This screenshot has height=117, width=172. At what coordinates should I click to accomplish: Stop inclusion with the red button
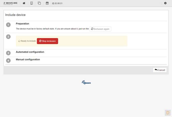coord(47,41)
